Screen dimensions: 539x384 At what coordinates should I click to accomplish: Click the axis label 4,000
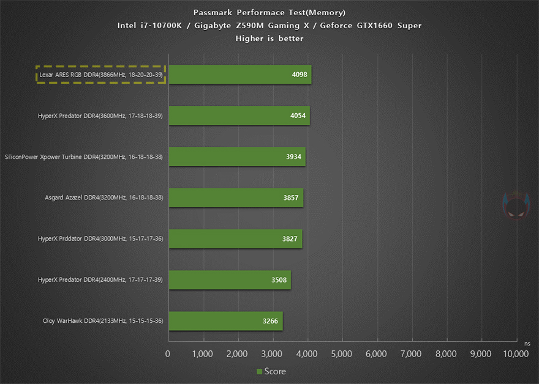point(307,354)
